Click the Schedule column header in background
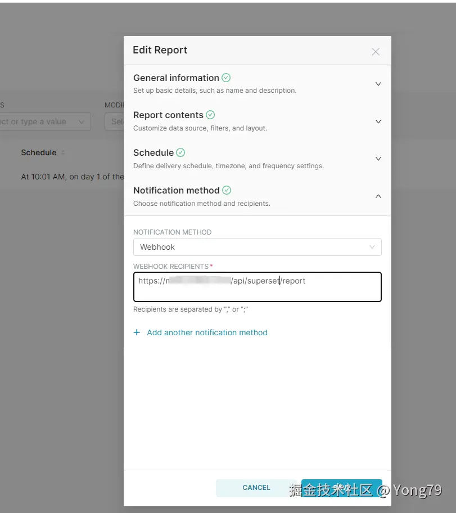This screenshot has width=456, height=513. click(39, 152)
